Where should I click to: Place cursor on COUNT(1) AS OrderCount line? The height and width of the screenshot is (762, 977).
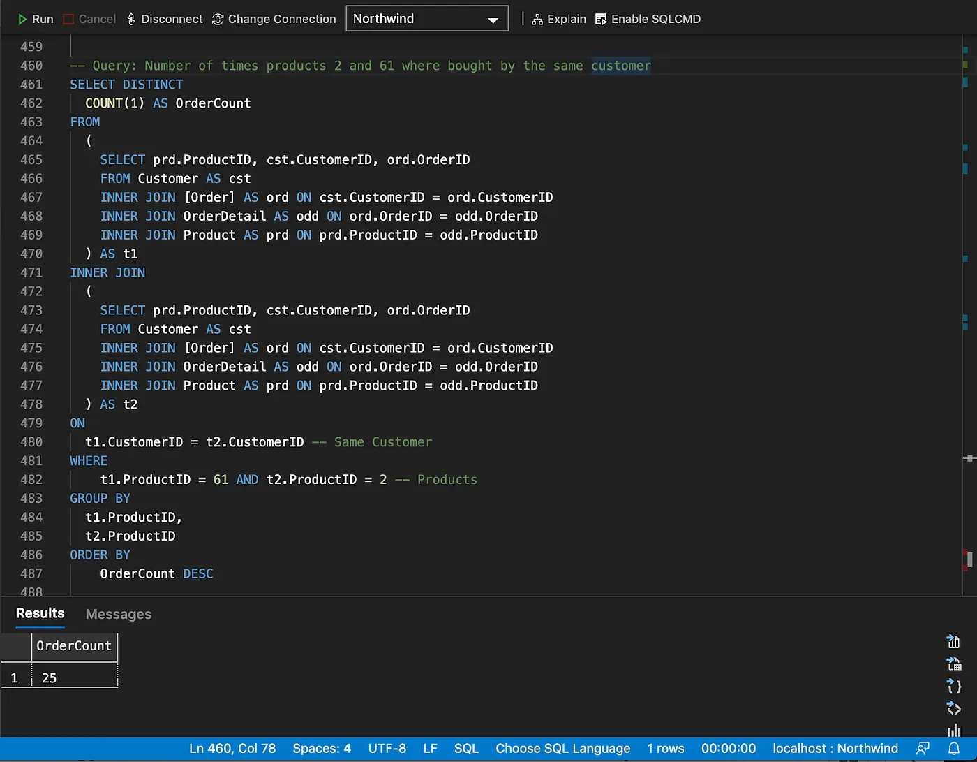pos(167,103)
